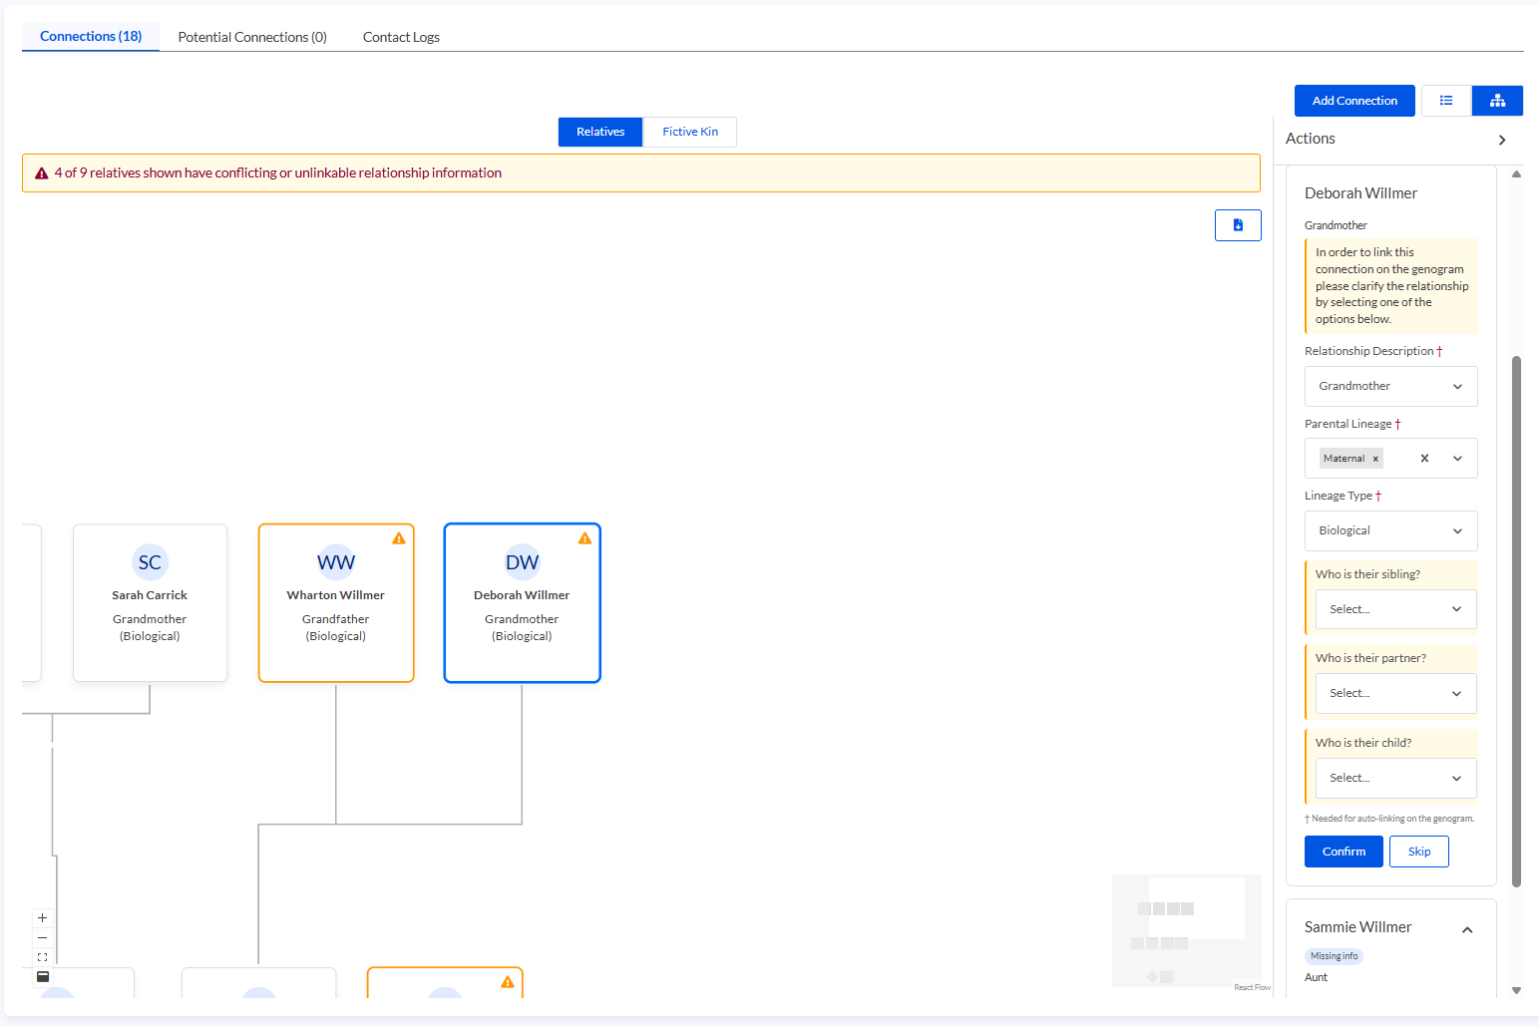Open Who is their sibling select
Image resolution: width=1539 pixels, height=1027 pixels.
(x=1396, y=609)
